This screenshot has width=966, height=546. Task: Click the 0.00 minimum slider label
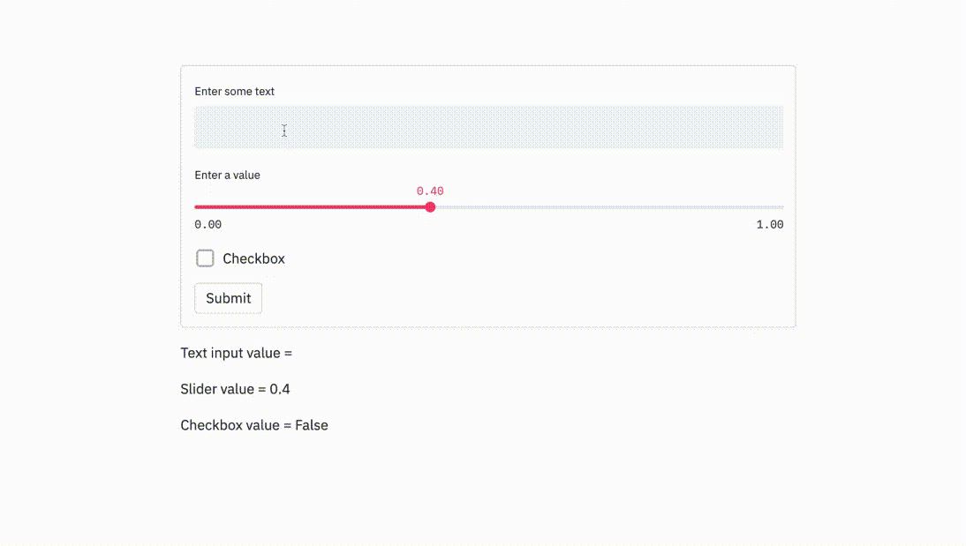[x=208, y=225]
